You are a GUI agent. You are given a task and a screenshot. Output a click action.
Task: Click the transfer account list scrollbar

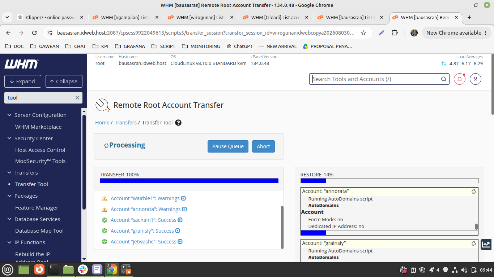(x=282, y=227)
